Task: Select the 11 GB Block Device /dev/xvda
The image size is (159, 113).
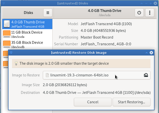Action: click(x=27, y=34)
